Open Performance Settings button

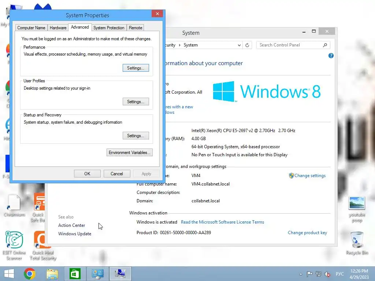pos(135,68)
